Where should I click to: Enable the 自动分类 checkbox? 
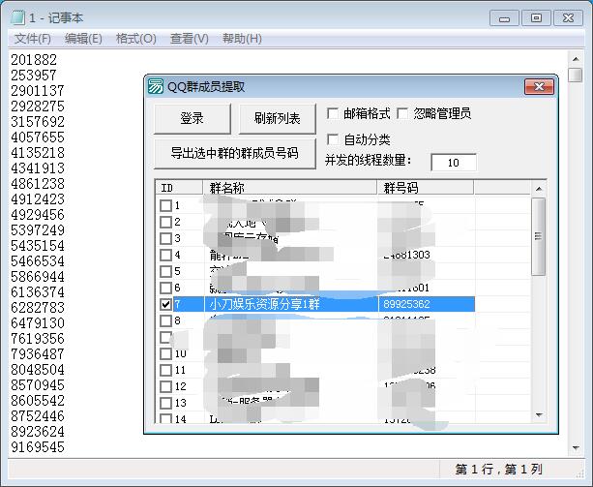333,139
